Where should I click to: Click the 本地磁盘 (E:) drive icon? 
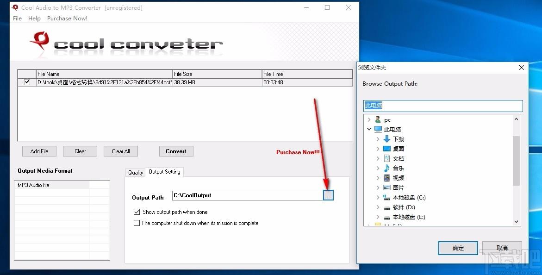387,217
